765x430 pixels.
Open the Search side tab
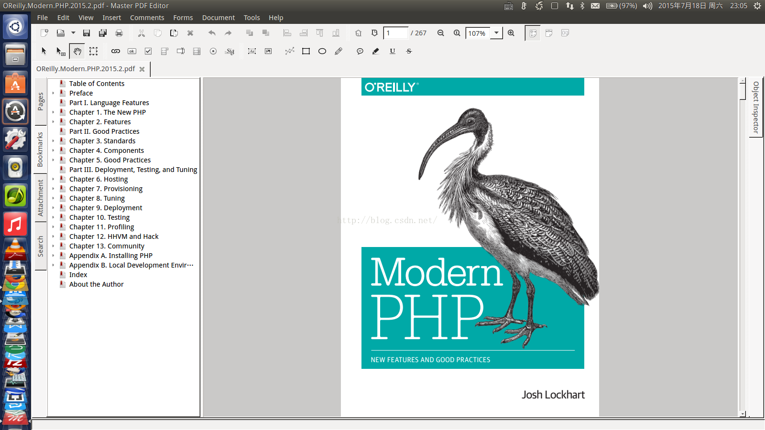41,246
